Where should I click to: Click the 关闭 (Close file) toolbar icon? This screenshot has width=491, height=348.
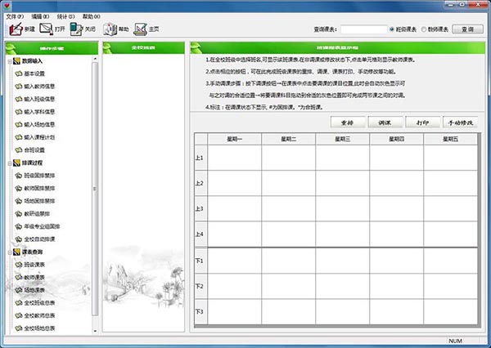[76, 29]
